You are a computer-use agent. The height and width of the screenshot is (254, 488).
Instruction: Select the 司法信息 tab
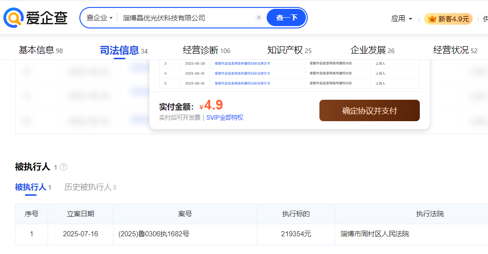click(x=124, y=50)
